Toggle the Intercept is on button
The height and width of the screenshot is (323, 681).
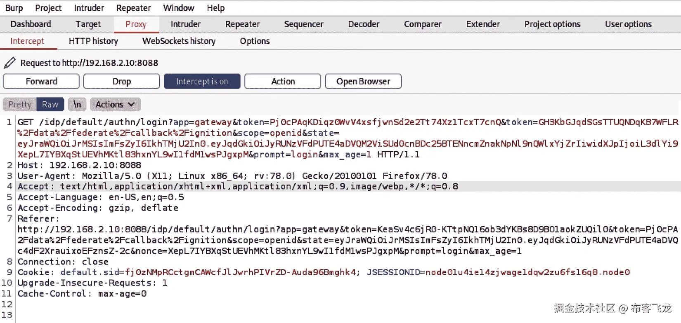click(x=202, y=81)
